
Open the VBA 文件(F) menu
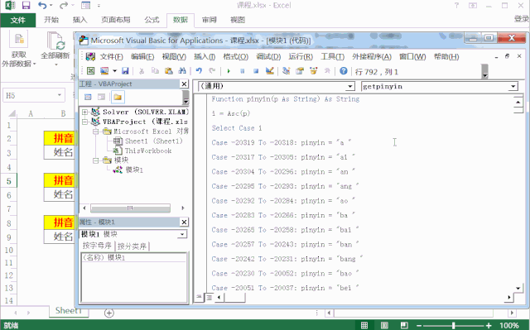111,56
